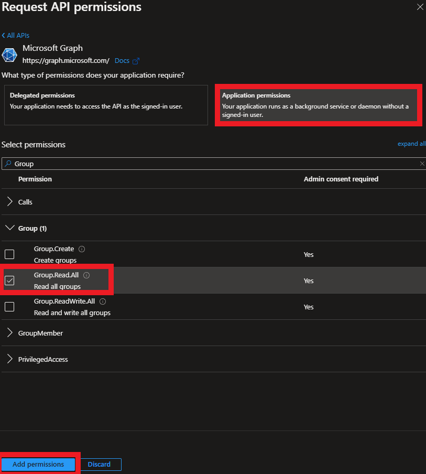Show info for Group.Read.All permission
426x474 pixels.
[x=86, y=275]
